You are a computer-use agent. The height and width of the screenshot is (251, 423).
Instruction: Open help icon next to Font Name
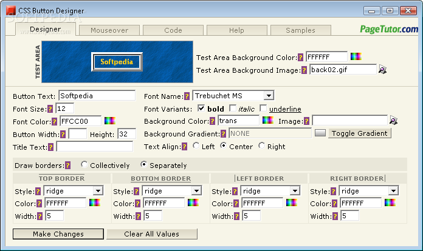[187, 96]
